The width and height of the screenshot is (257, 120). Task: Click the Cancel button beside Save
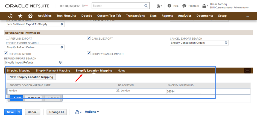(x=33, y=112)
